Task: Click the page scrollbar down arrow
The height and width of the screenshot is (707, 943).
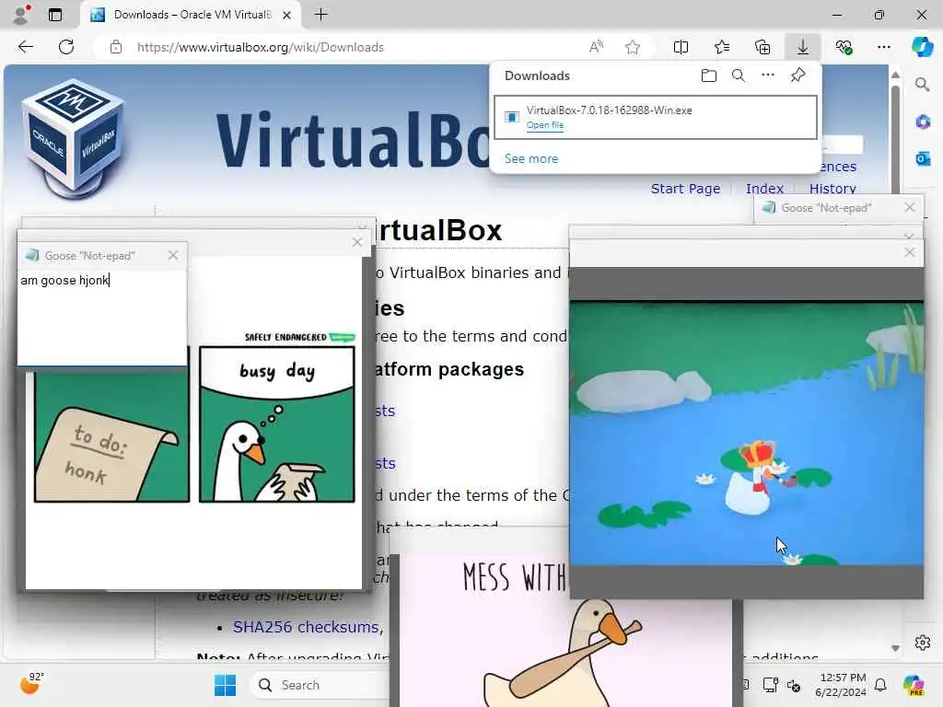Action: [x=895, y=648]
